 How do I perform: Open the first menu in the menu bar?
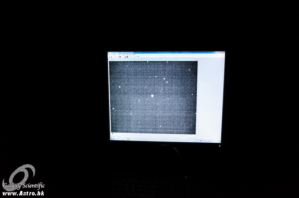111,55
